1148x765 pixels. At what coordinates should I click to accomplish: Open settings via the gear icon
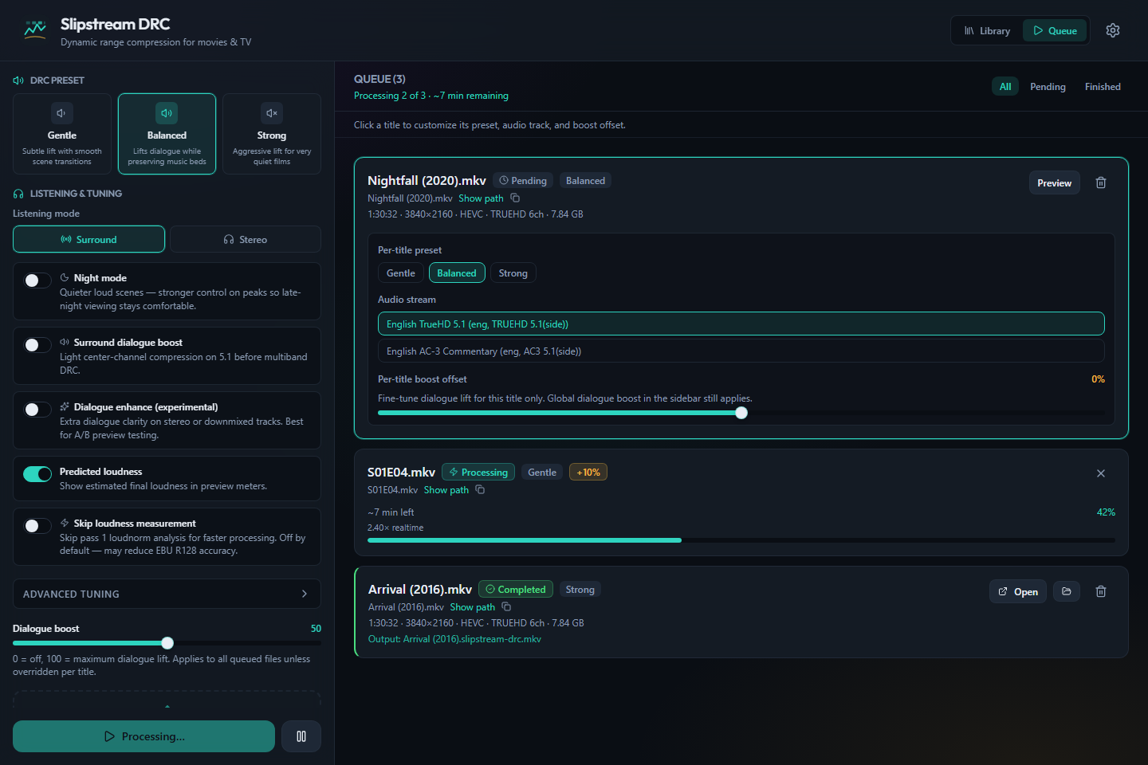click(x=1113, y=30)
